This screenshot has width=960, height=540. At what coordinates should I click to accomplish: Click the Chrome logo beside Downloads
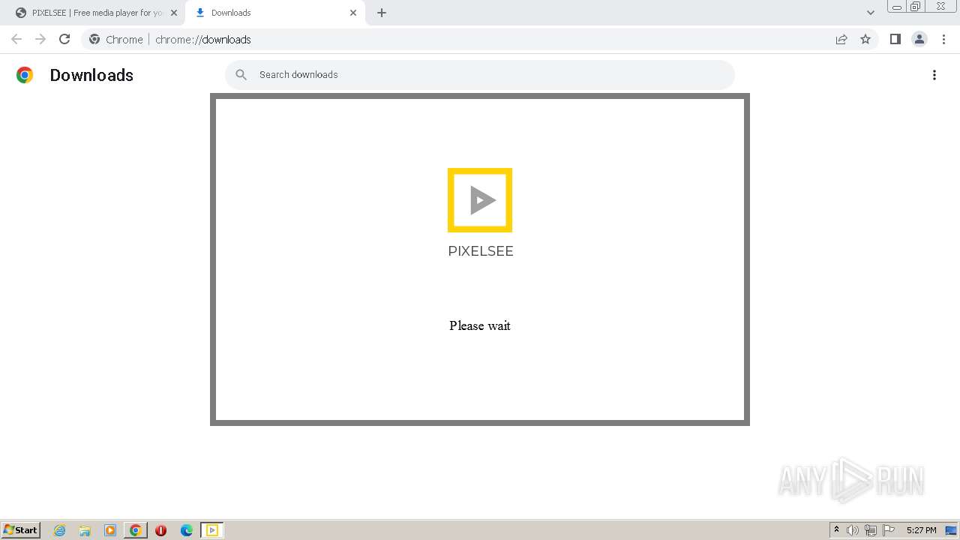[x=25, y=75]
